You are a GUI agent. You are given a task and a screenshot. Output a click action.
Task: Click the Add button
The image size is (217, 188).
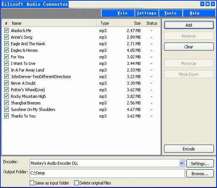[189, 25]
